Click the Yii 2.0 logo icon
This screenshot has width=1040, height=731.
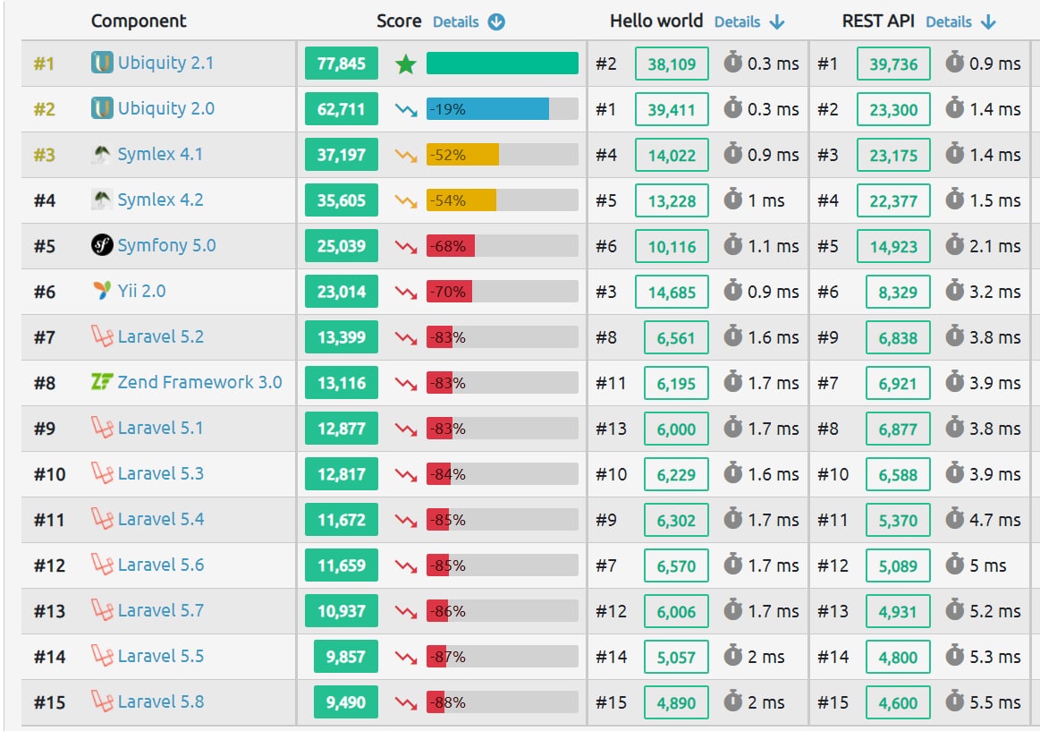pyautogui.click(x=101, y=291)
